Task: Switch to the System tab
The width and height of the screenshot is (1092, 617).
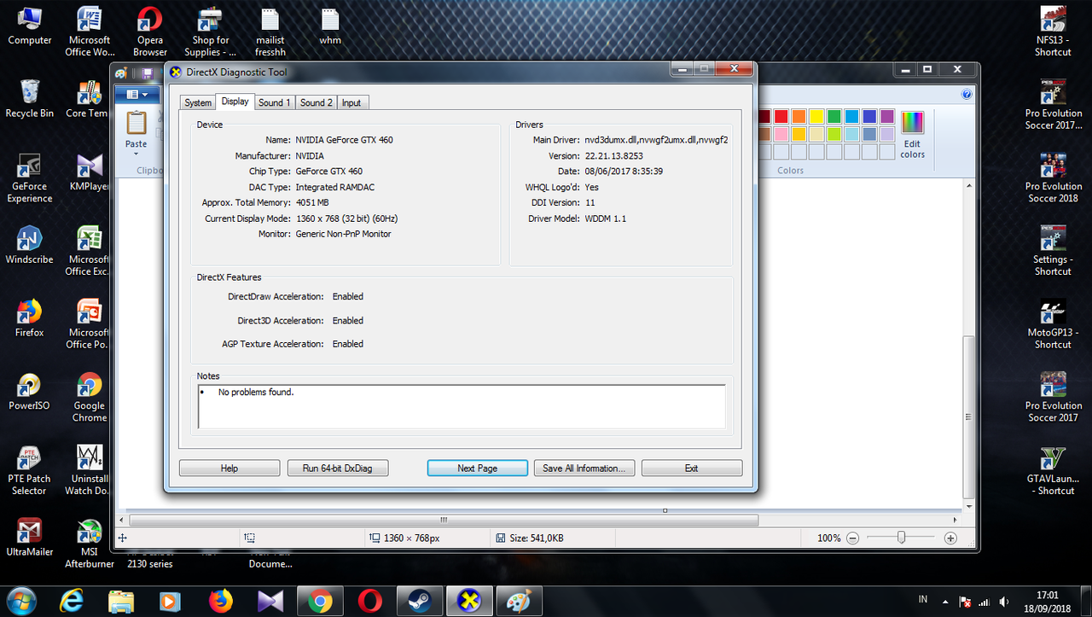Action: point(198,102)
